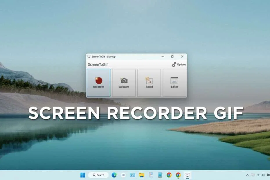Open File Explorer from the taskbar
The image size is (270, 180).
tap(142, 175)
